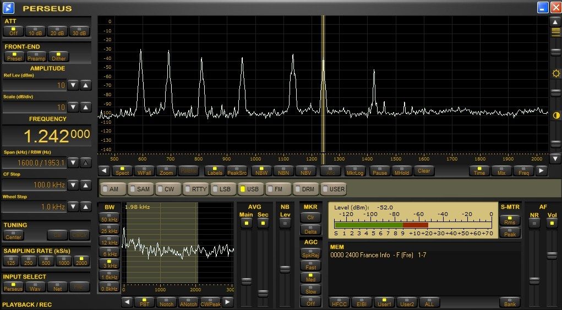Select 10 dB attenuation
The width and height of the screenshot is (562, 310).
[x=35, y=31]
